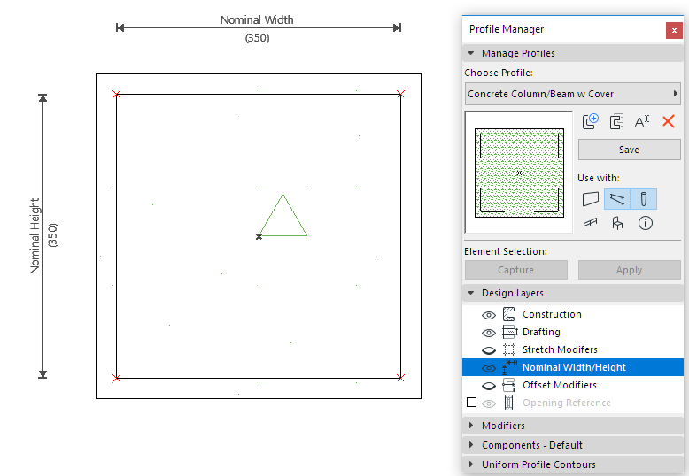This screenshot has width=689, height=476.
Task: Select the Nominal Width (350) dimension value
Action: pos(257,38)
